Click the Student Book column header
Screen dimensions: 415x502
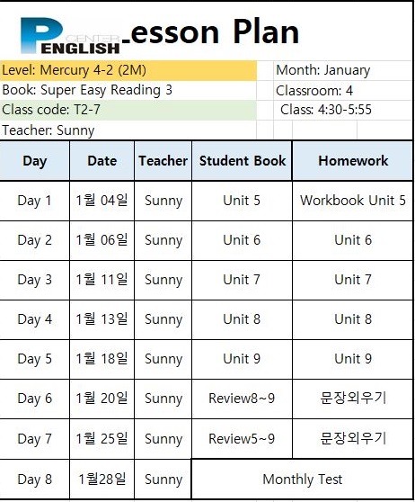(242, 161)
